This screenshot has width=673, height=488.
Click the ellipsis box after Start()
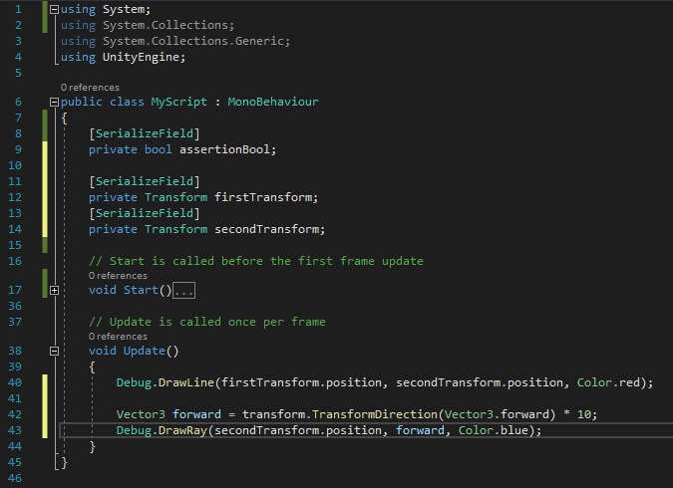[183, 290]
